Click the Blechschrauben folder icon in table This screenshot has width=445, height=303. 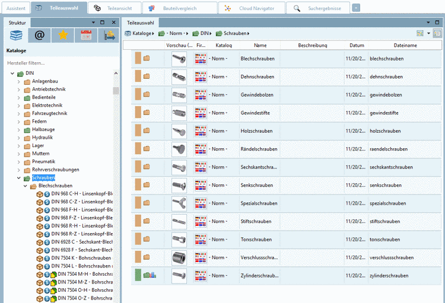coord(147,58)
